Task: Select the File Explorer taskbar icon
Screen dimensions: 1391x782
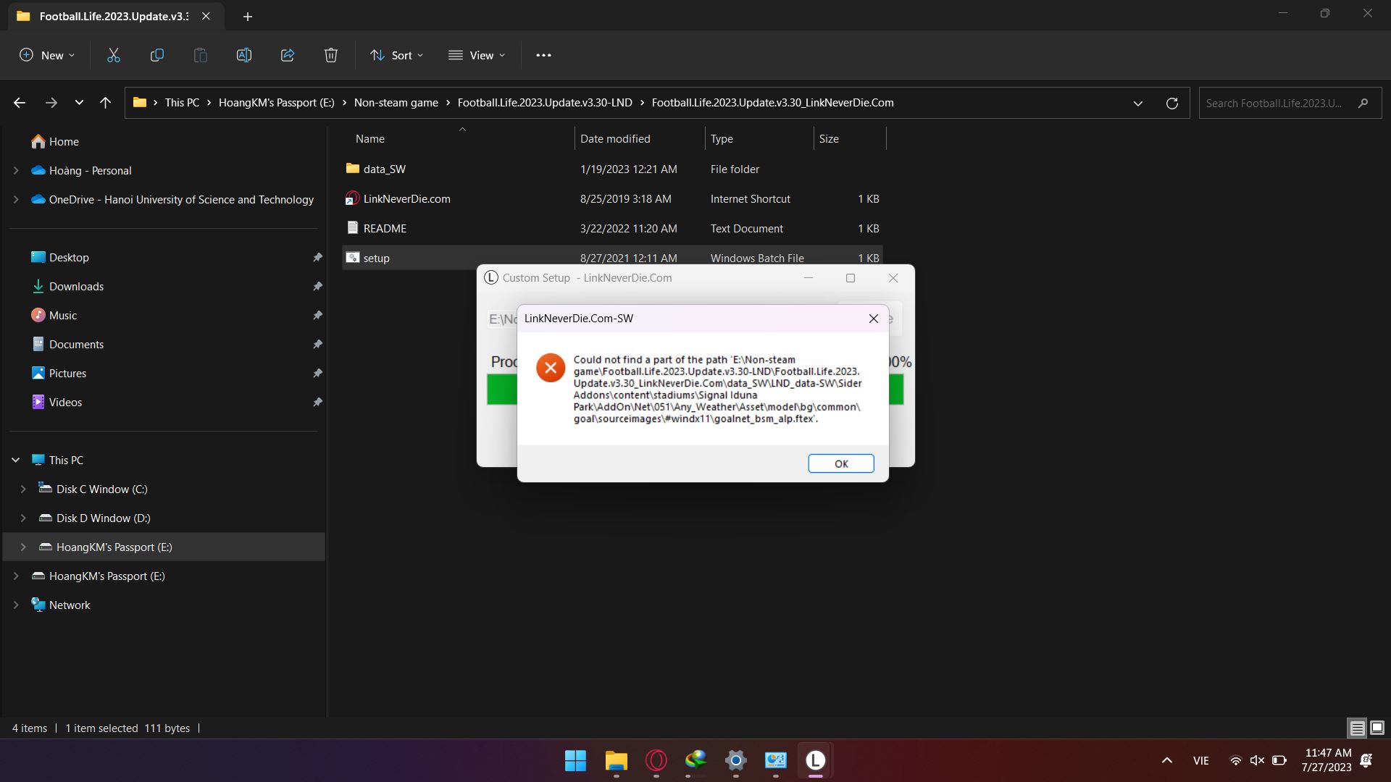Action: [617, 760]
